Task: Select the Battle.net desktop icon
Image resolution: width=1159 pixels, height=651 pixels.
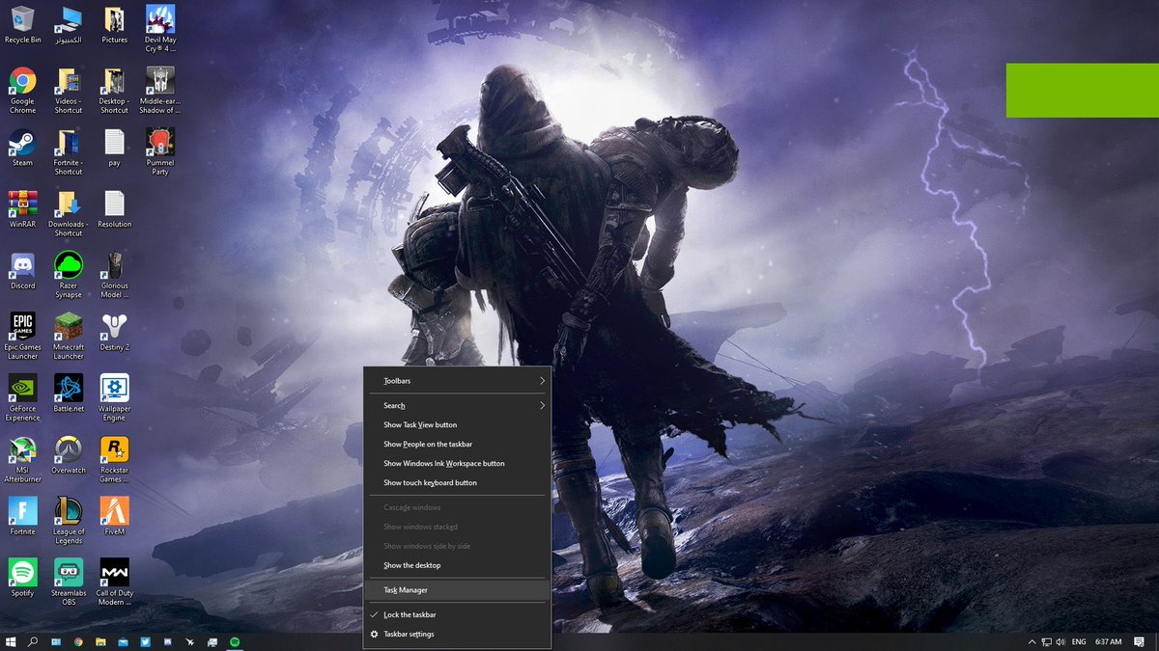Action: click(x=69, y=393)
